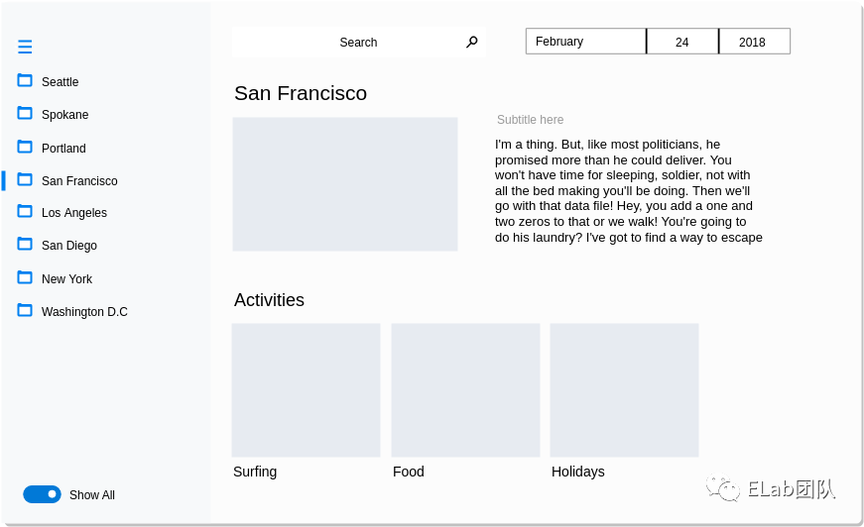Click the Show All label text
The width and height of the screenshot is (864, 527).
(92, 495)
